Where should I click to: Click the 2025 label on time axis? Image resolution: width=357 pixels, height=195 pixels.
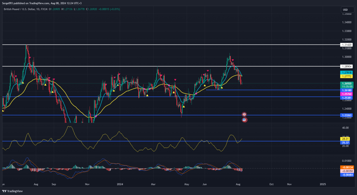[x=323, y=185]
